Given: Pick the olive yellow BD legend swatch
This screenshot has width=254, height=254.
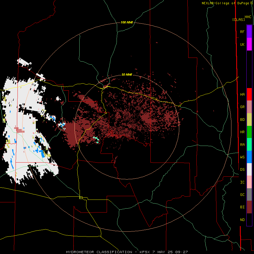Looking at the screenshot, I should [249, 119].
